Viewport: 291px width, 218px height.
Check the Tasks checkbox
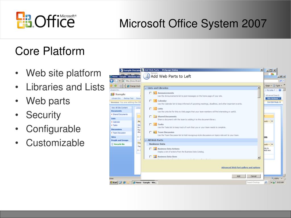click(151, 124)
